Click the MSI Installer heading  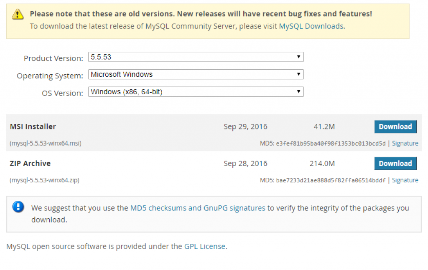point(33,126)
